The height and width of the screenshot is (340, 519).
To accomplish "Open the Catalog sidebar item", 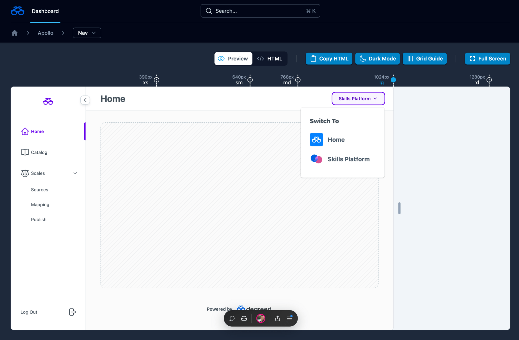I will click(39, 152).
